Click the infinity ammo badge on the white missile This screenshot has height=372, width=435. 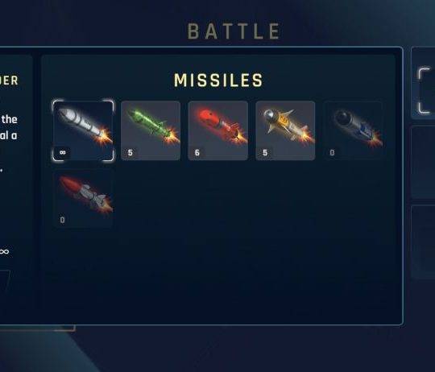63,152
